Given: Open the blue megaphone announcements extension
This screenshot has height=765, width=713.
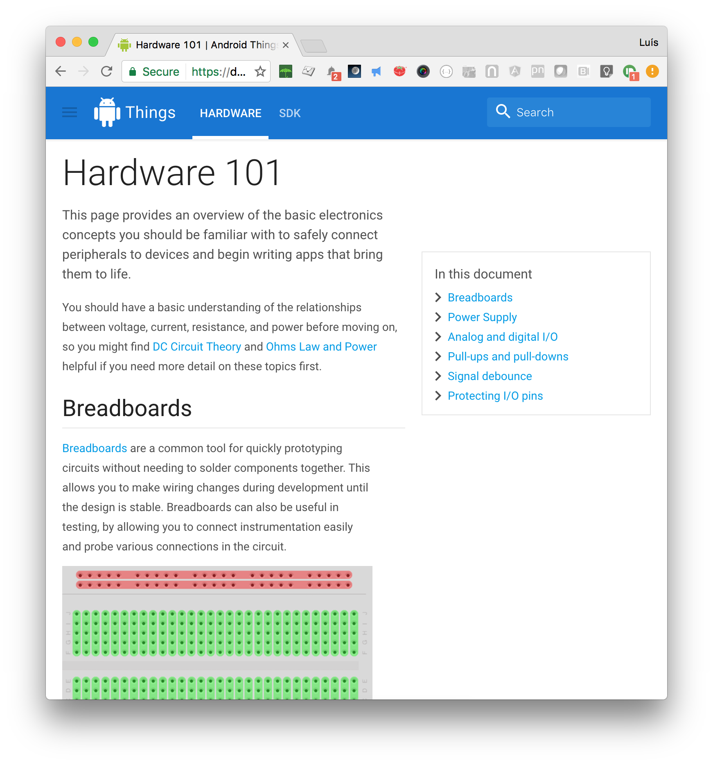Looking at the screenshot, I should pos(376,71).
